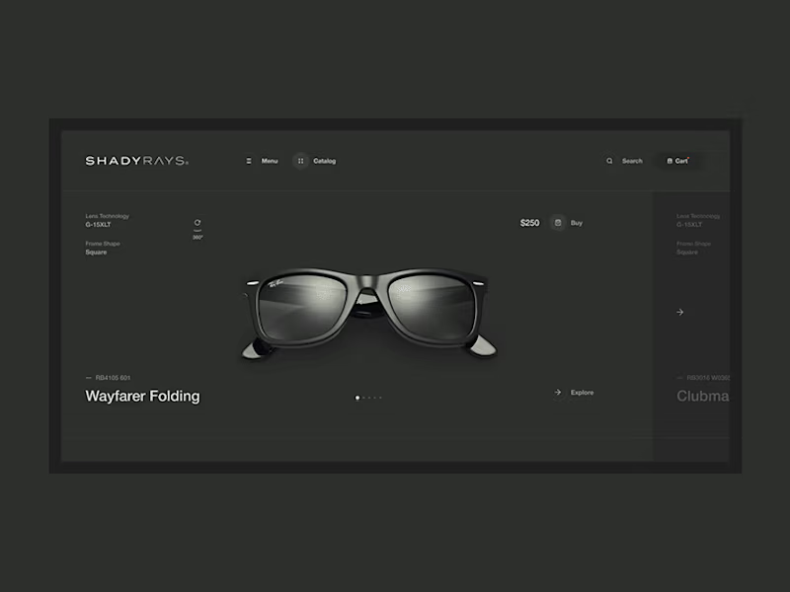Viewport: 790px width, 592px height.
Task: Rotate product with the 360° icon
Action: (x=197, y=229)
